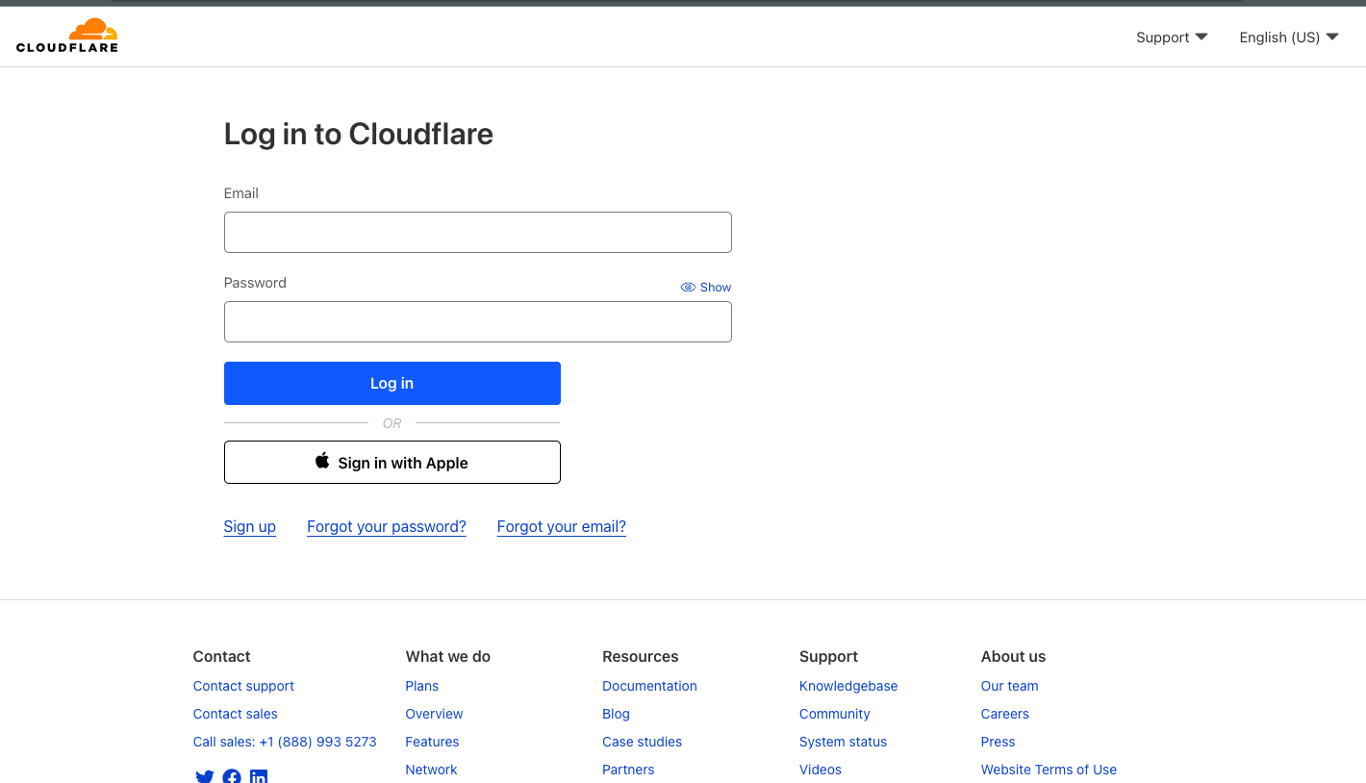Click the Cloudflare logo
The height and width of the screenshot is (783, 1366).
click(x=67, y=36)
